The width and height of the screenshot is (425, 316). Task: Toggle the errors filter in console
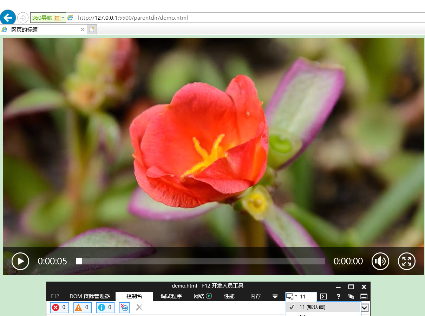click(59, 308)
